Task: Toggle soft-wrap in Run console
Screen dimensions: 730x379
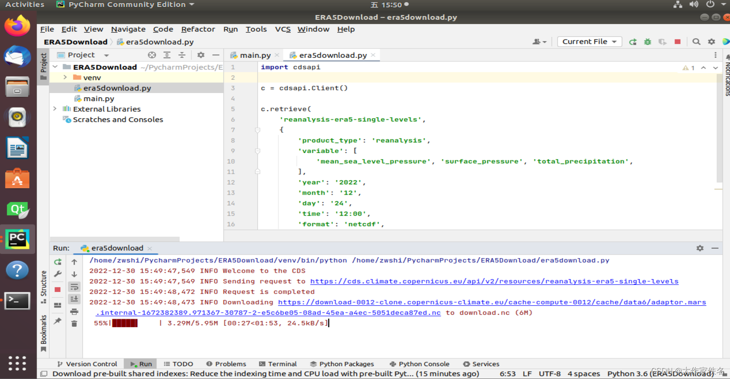Action: [x=74, y=286]
